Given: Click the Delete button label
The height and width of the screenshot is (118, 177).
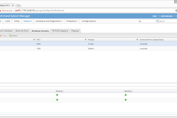Looking at the screenshot, I should point(5,36).
